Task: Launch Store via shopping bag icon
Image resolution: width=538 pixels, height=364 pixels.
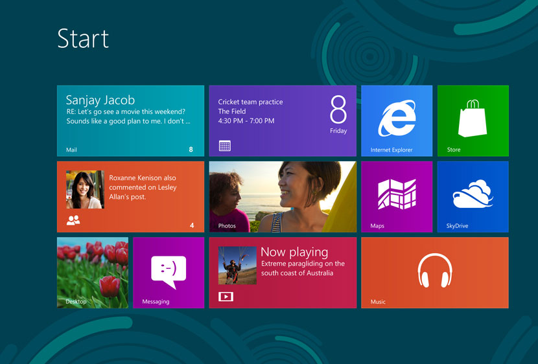Action: pyautogui.click(x=473, y=117)
